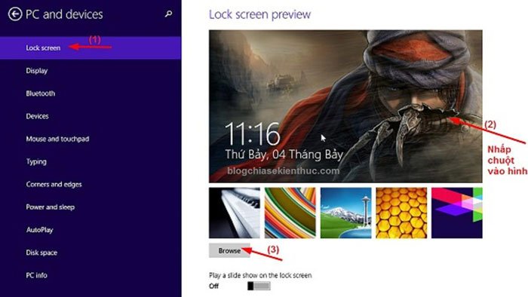Go back using the circled arrow

15,14
